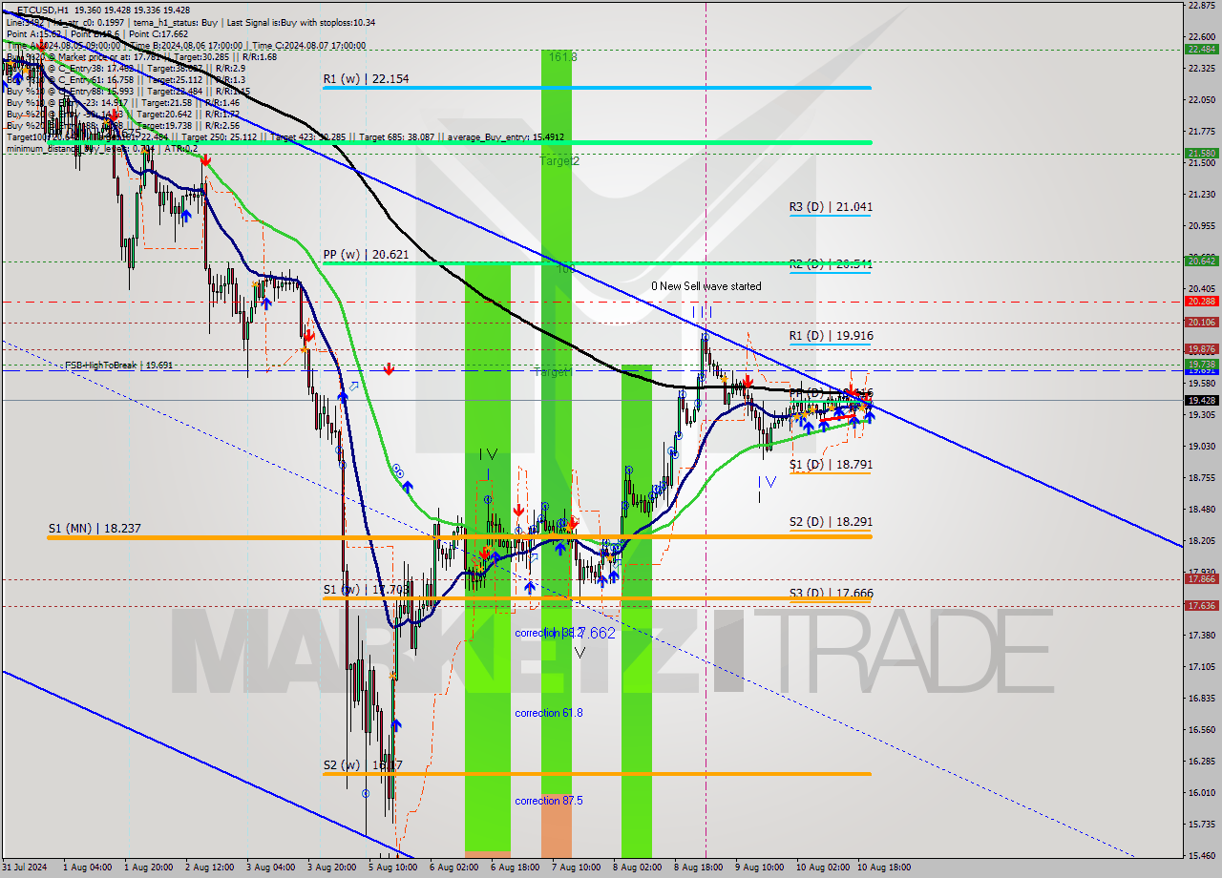Click the 'correction 61.8' label

(x=549, y=713)
